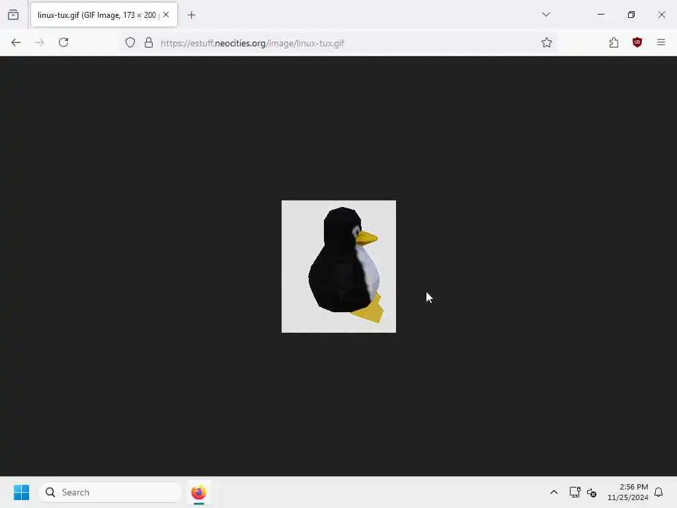Restore down the Firefox window
This screenshot has width=677, height=508.
click(x=631, y=15)
